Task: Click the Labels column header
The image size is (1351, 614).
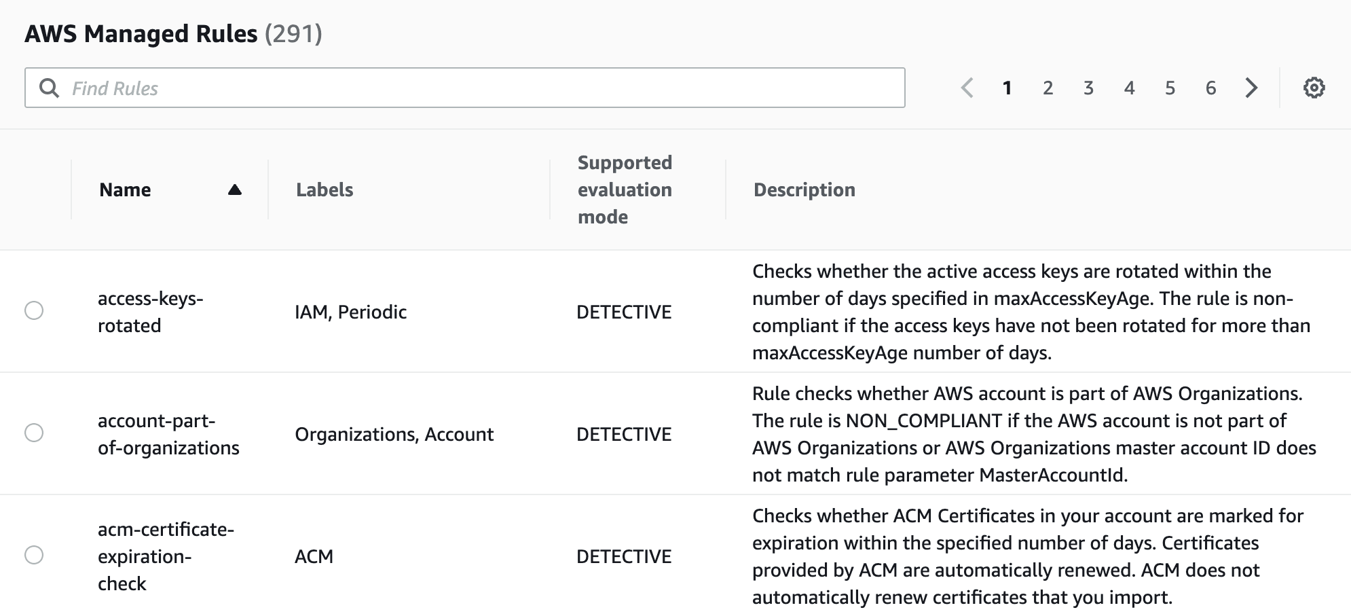Action: click(325, 189)
